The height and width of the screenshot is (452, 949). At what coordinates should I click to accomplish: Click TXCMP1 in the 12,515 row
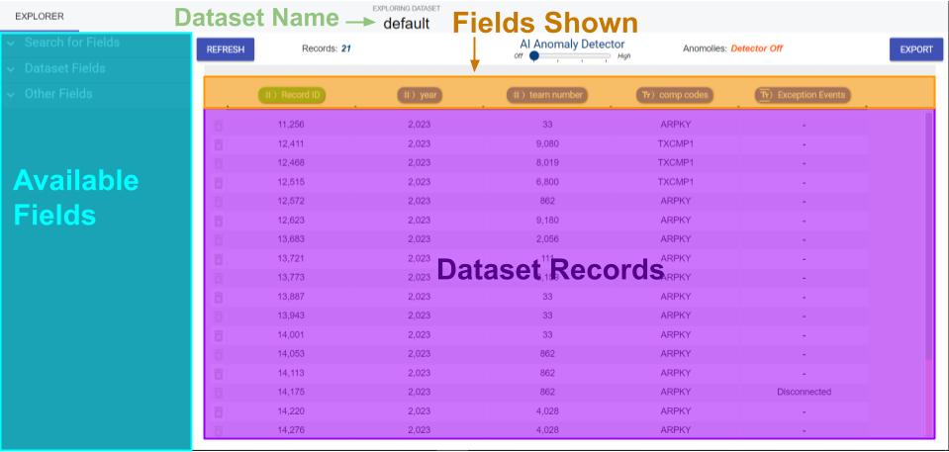pyautogui.click(x=676, y=182)
